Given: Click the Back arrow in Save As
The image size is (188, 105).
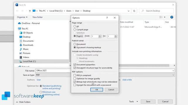Looking at the screenshot, I should coord(17,11).
